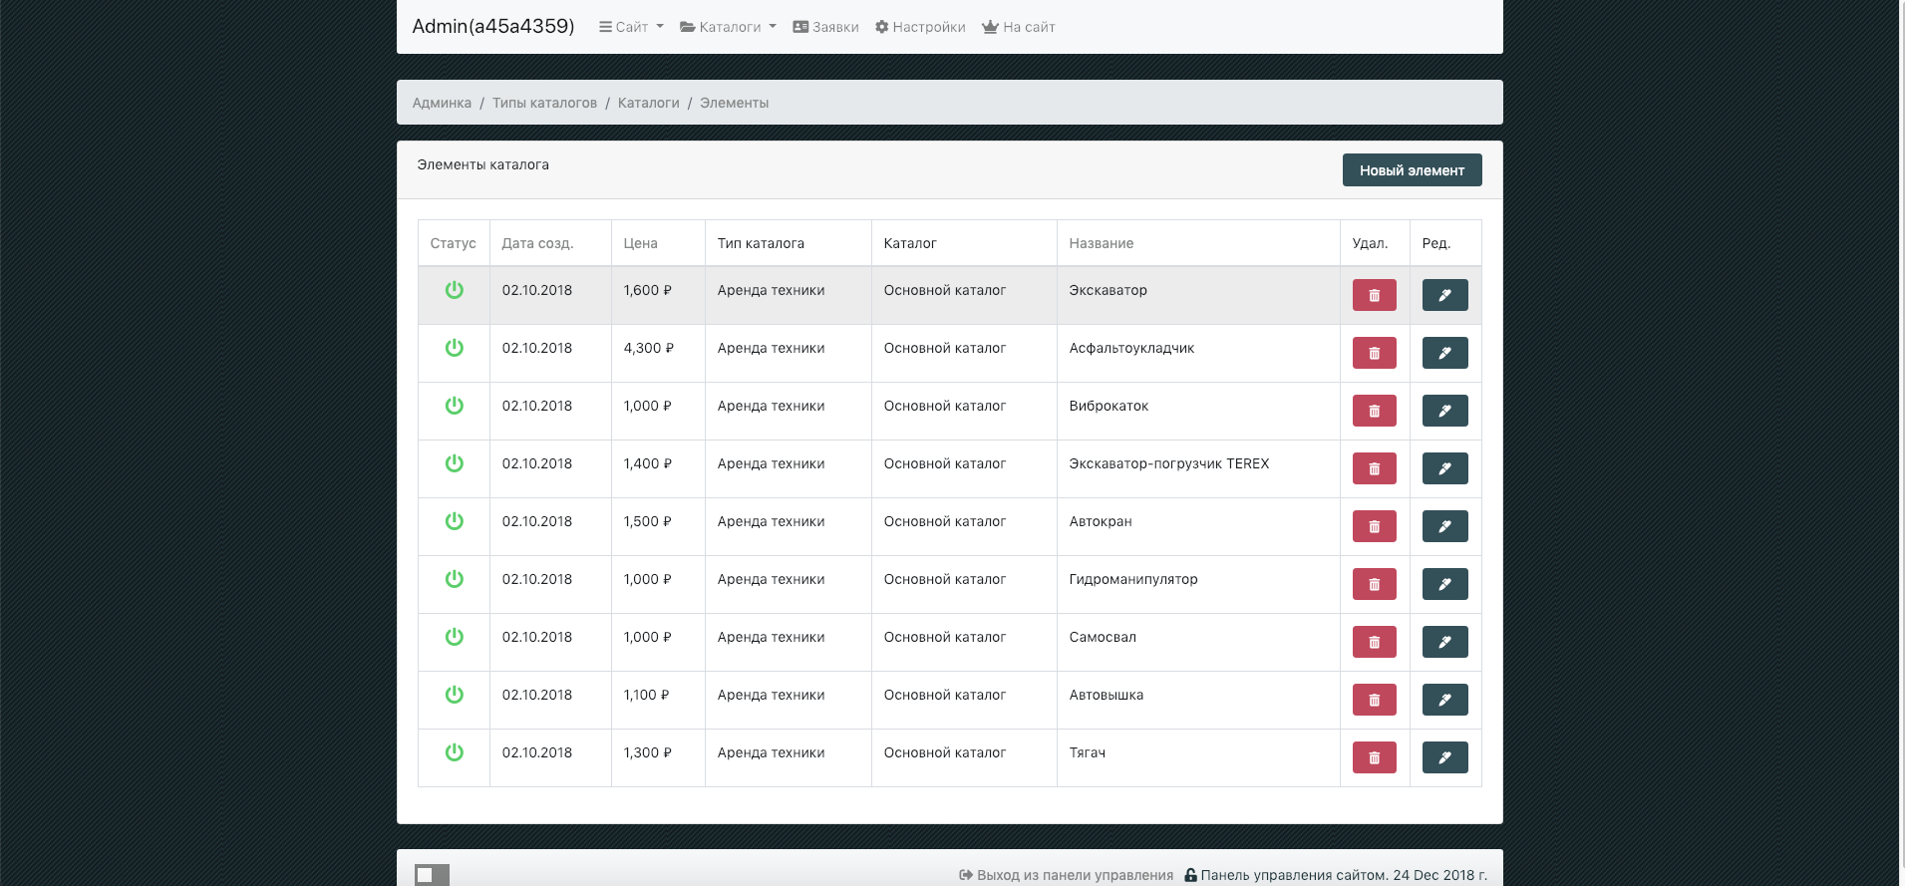1905x886 pixels.
Task: Edit the Автокран element via pencil icon
Action: point(1444,526)
